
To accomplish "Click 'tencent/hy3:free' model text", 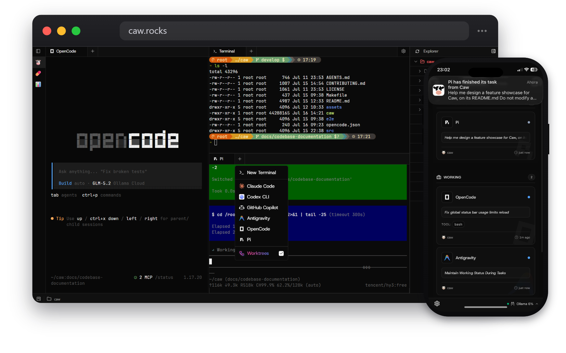I will click(x=386, y=285).
